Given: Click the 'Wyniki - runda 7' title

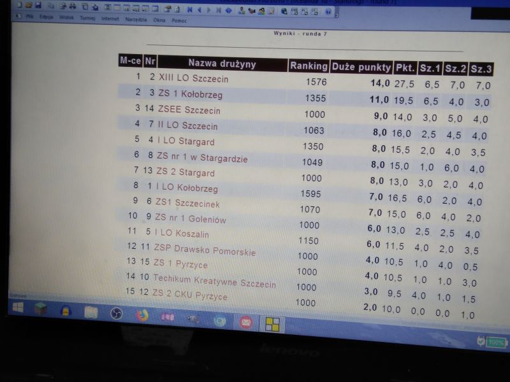Looking at the screenshot, I should tap(300, 33).
